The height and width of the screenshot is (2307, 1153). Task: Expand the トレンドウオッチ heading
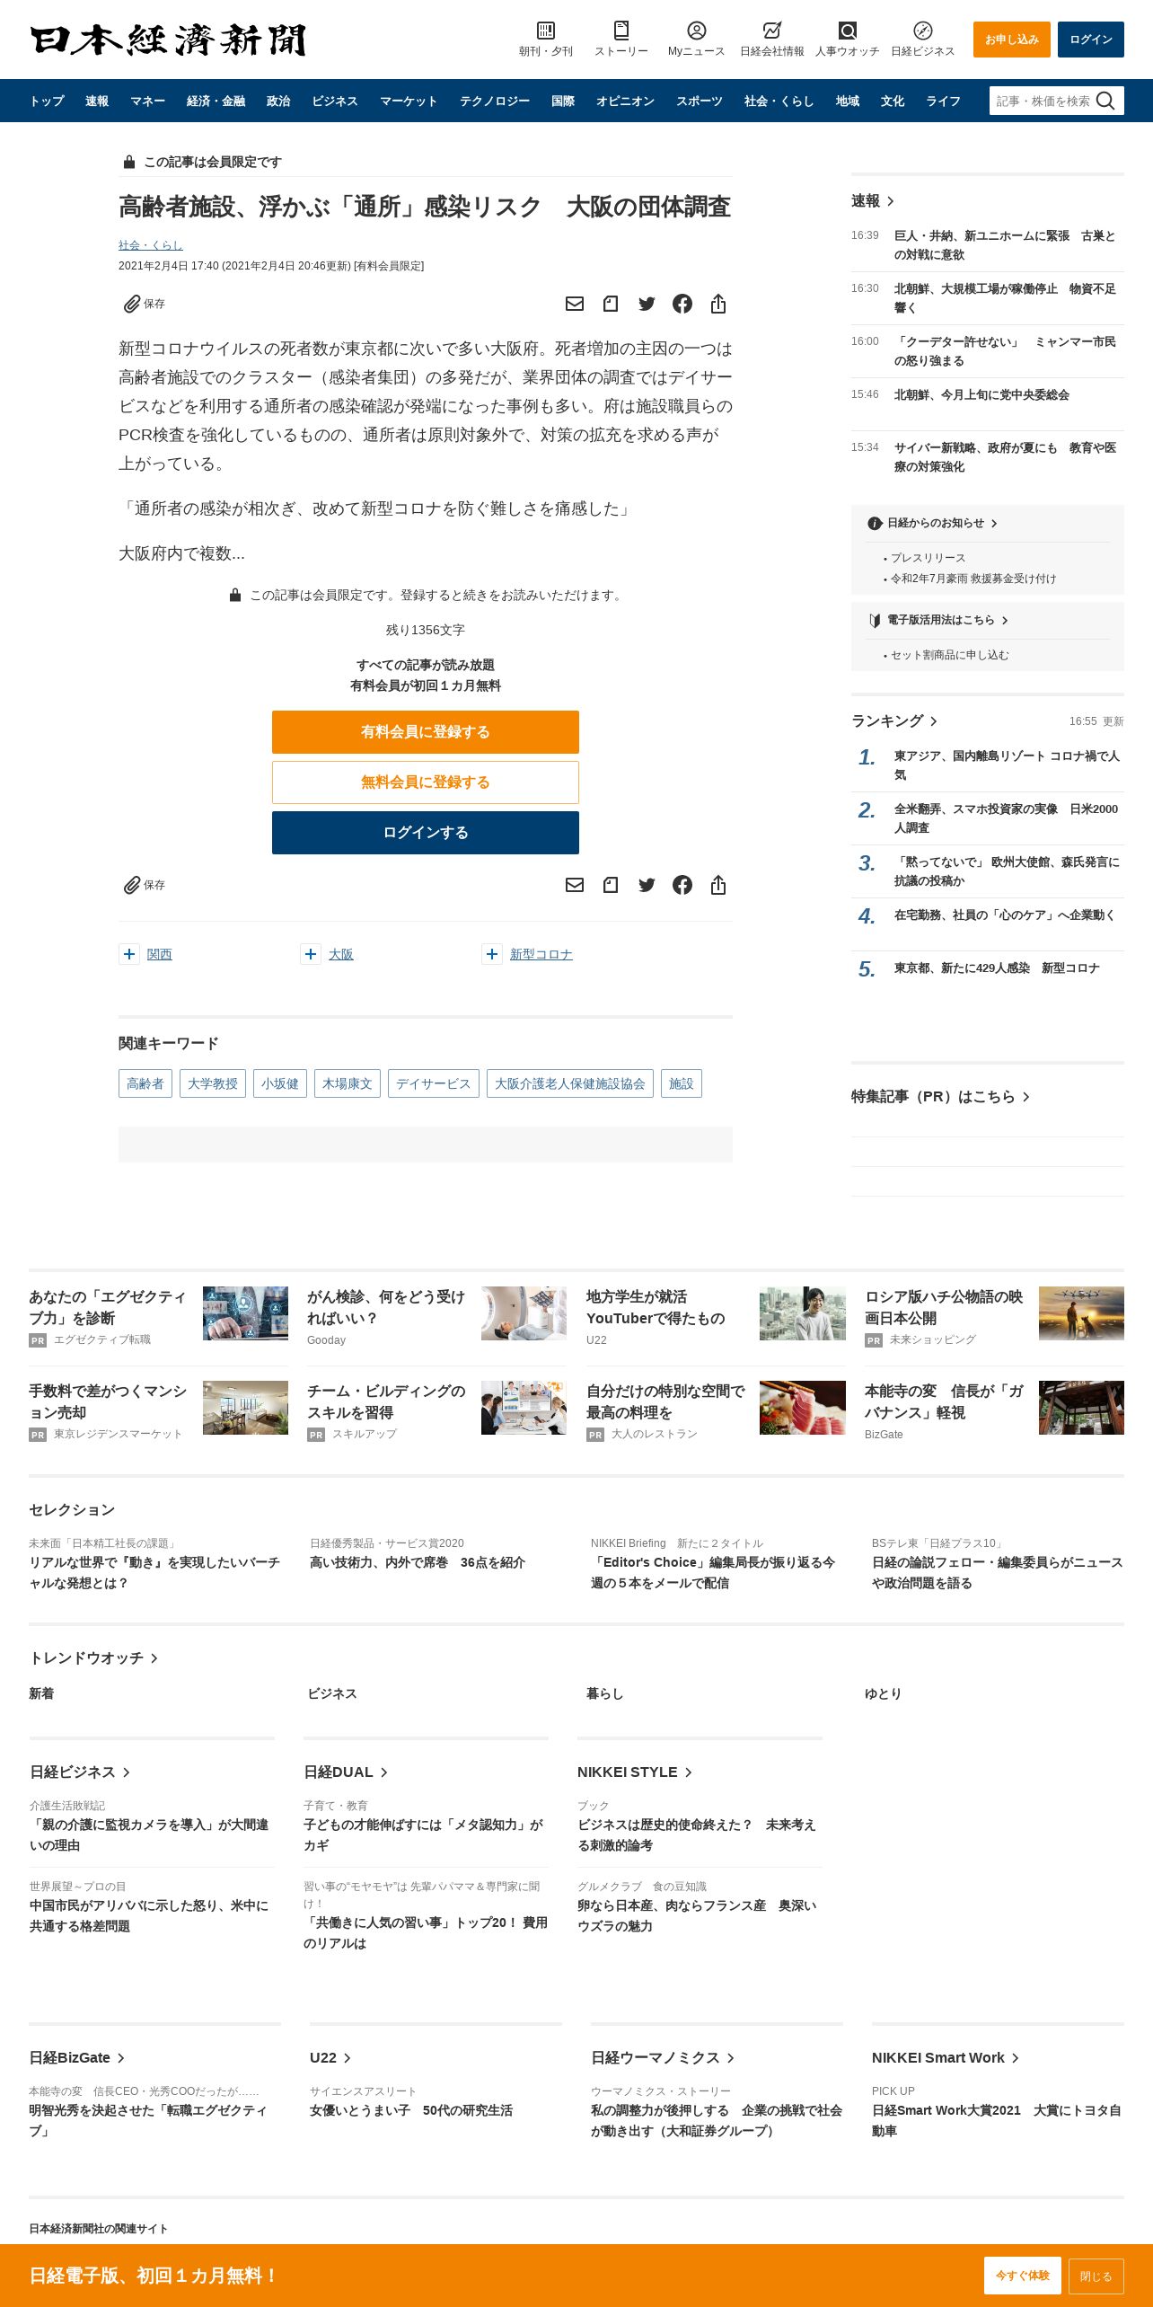point(93,1658)
